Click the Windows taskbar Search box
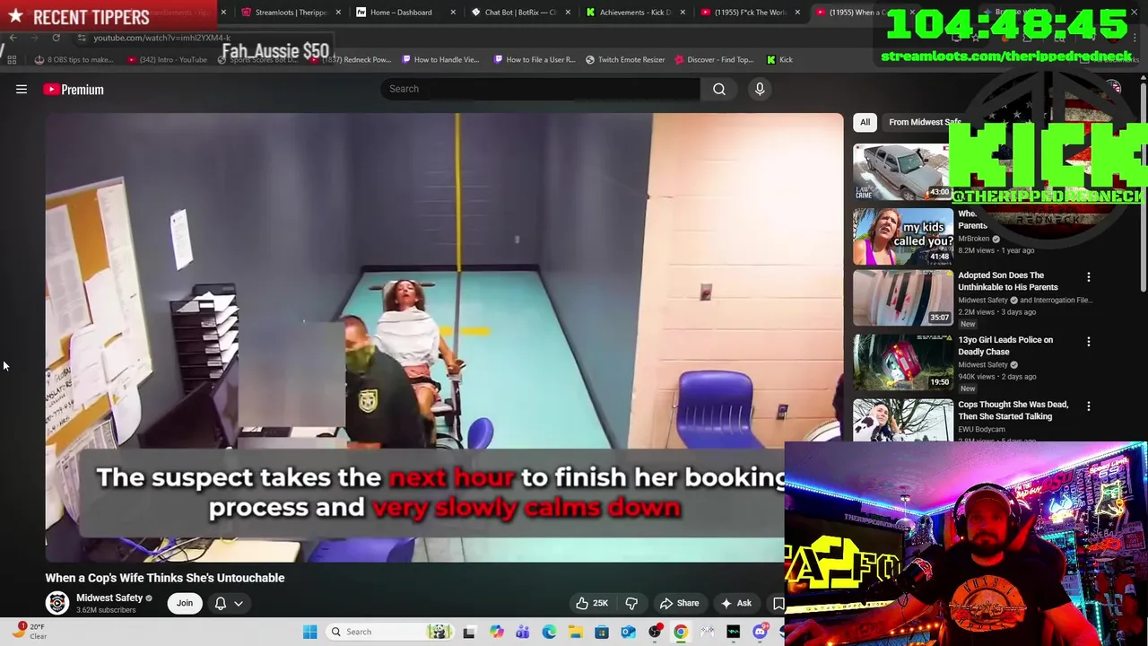The image size is (1148, 646). [x=389, y=632]
